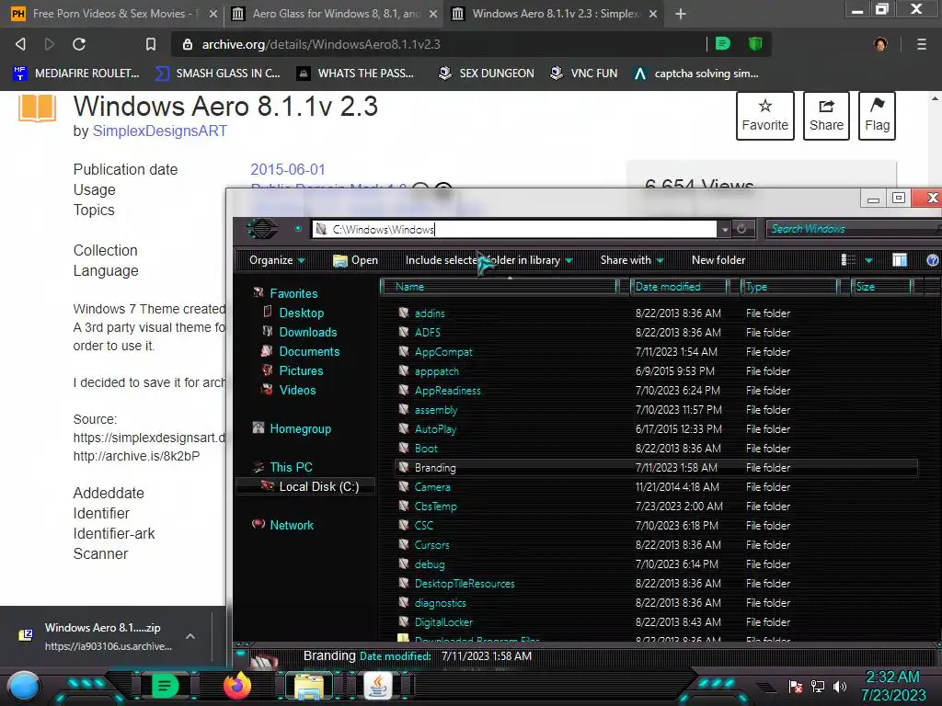The height and width of the screenshot is (706, 942).
Task: Create a New folder
Action: tap(718, 260)
